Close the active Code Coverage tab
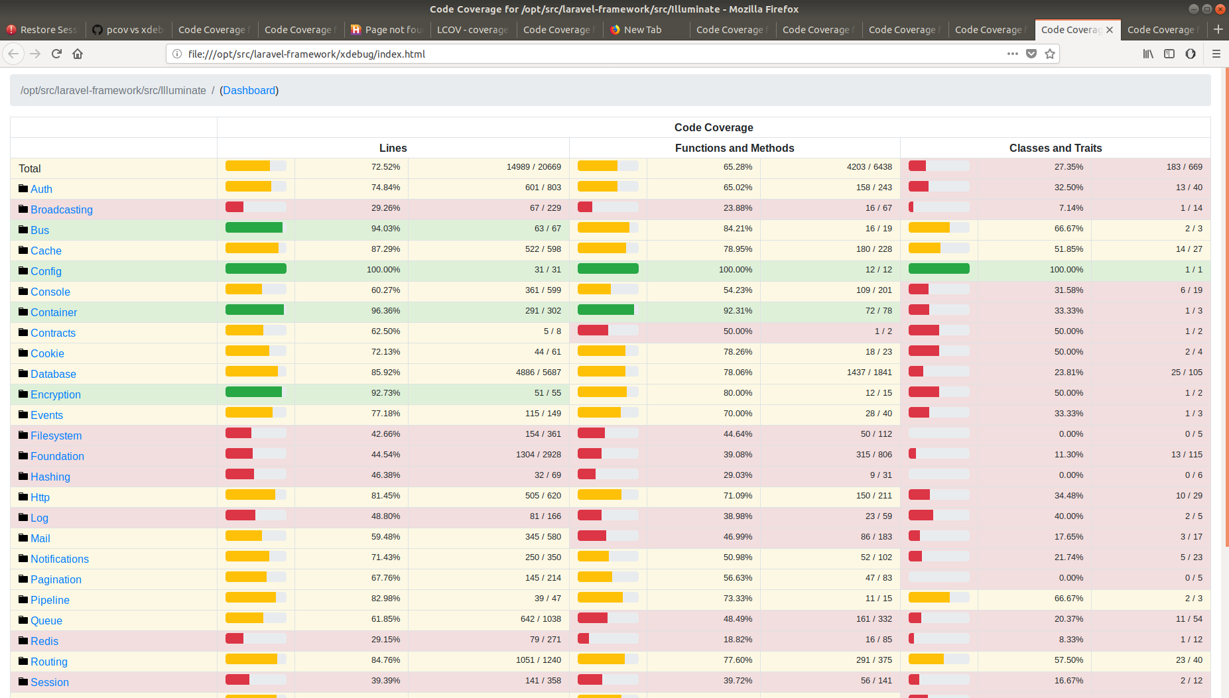The height and width of the screenshot is (698, 1229). 1110,30
